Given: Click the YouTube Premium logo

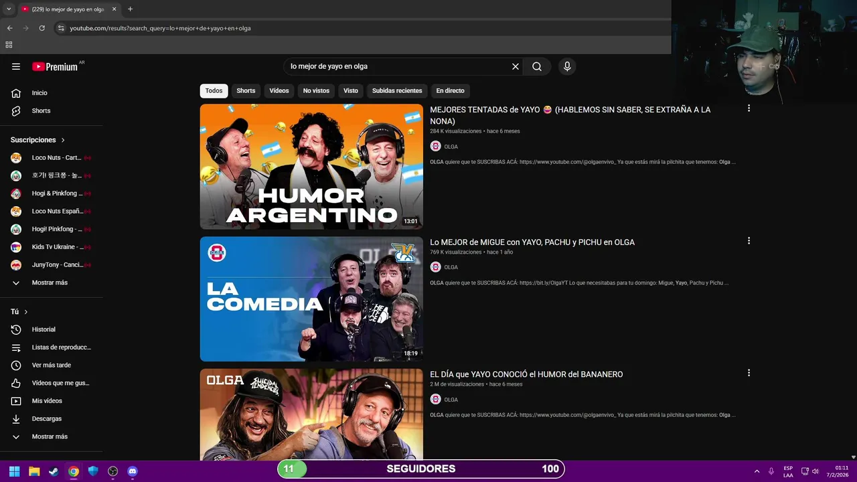Looking at the screenshot, I should point(56,66).
